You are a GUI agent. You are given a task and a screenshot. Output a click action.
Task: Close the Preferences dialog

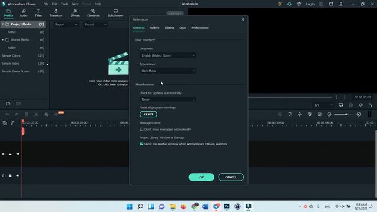click(x=243, y=19)
